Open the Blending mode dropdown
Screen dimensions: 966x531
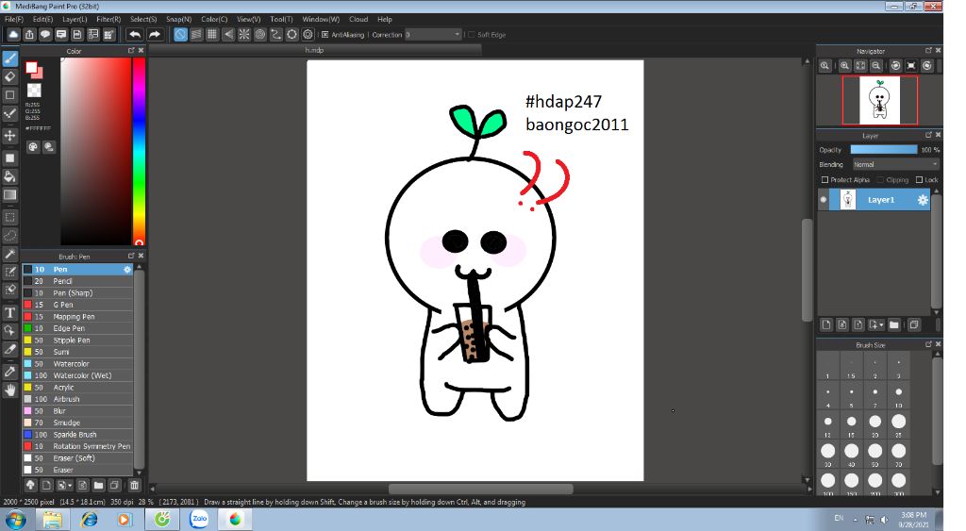pyautogui.click(x=895, y=164)
